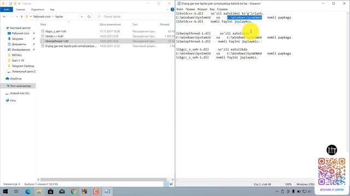The image size is (350, 196).
Task: Switch to Notepad via its taskbar icon
Action: (107, 191)
